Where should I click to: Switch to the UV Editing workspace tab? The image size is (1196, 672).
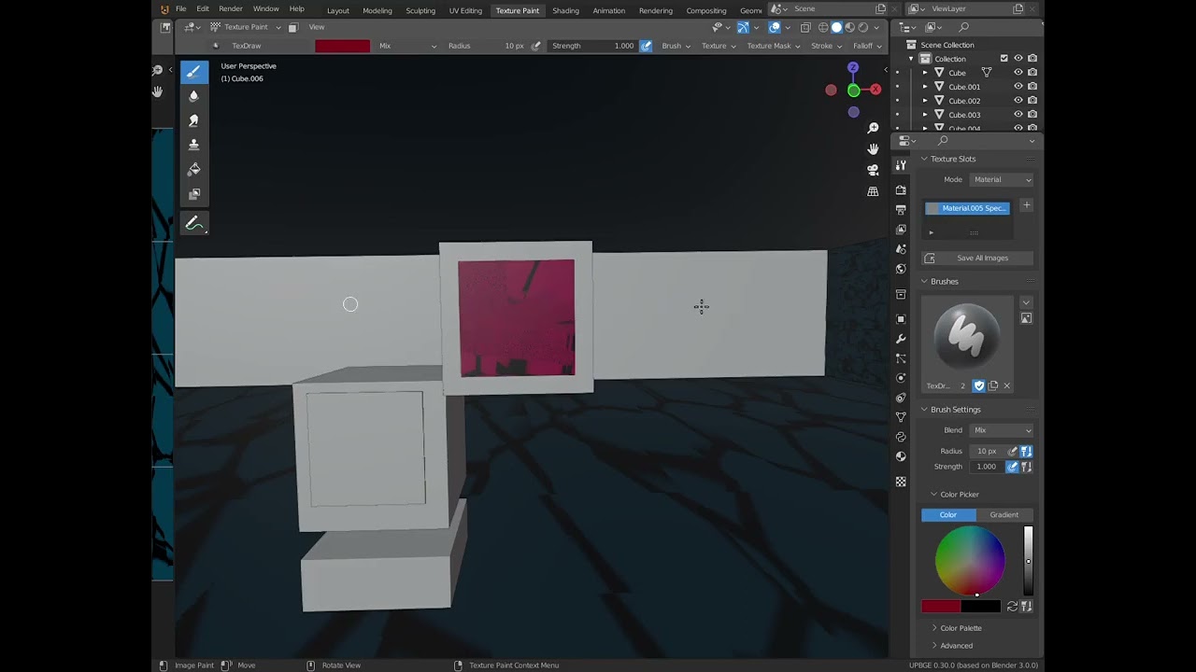(465, 10)
